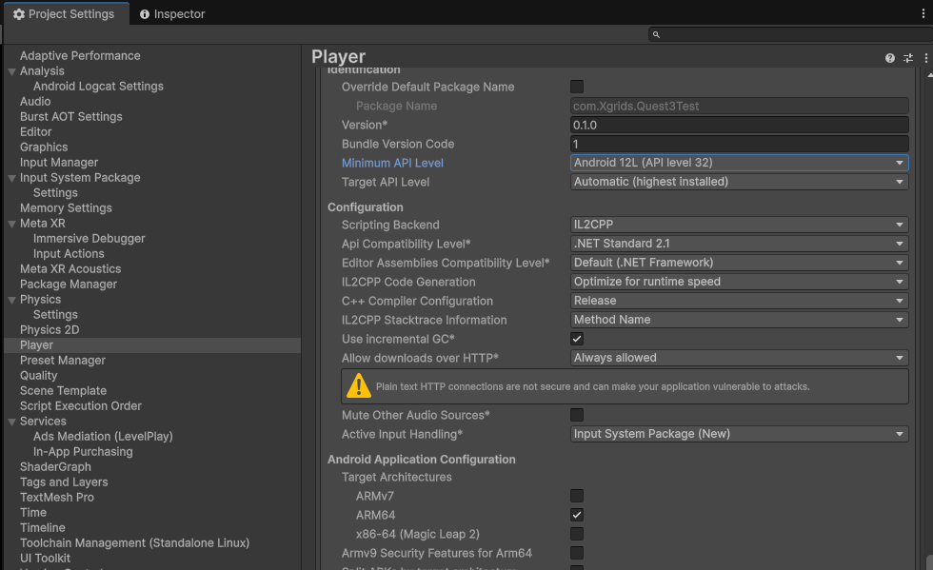Select Physics 2D settings
933x570 pixels.
point(50,329)
